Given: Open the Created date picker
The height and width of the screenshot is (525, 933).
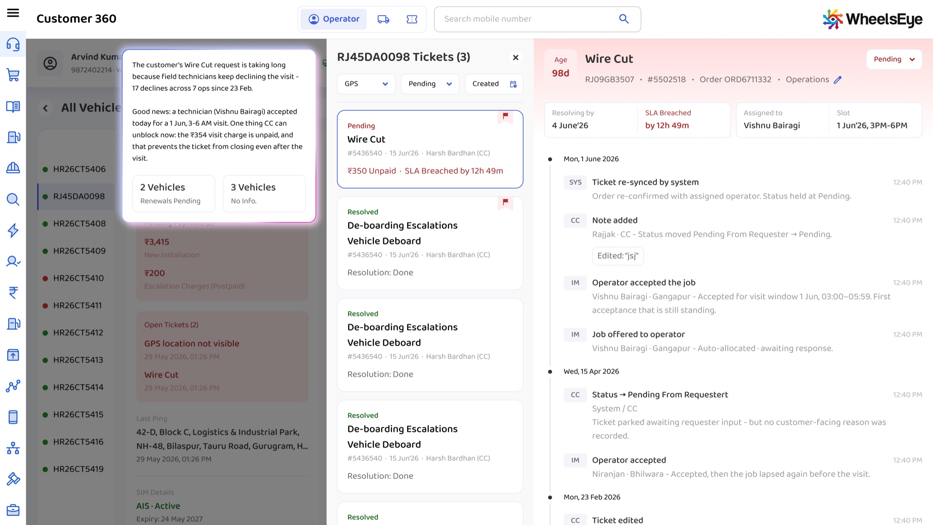Looking at the screenshot, I should (x=494, y=84).
